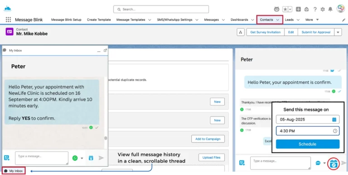Open the date picker calendar icon
Screen dimensions: 348x175
(334, 120)
